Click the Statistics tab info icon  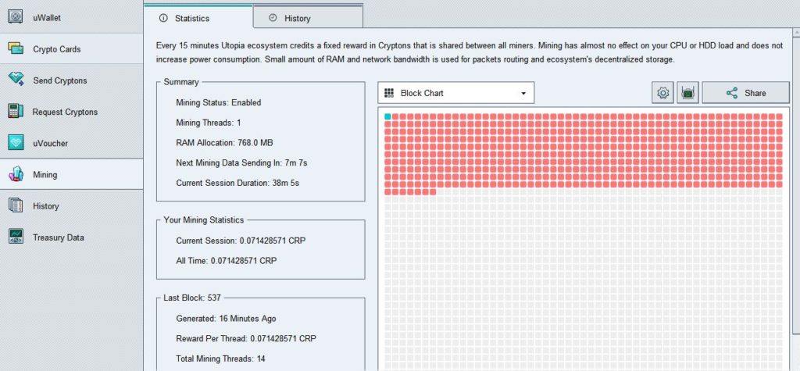point(163,18)
